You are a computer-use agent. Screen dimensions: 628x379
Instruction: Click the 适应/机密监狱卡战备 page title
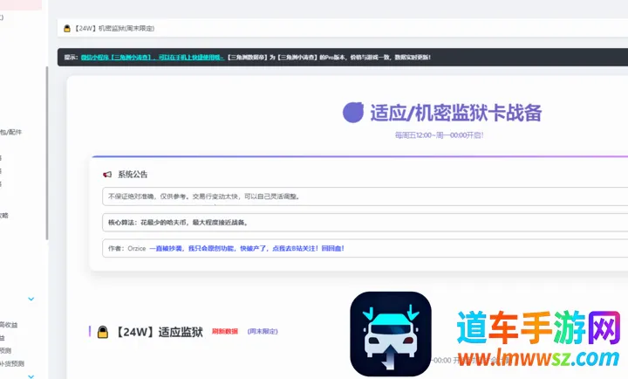[x=455, y=113]
